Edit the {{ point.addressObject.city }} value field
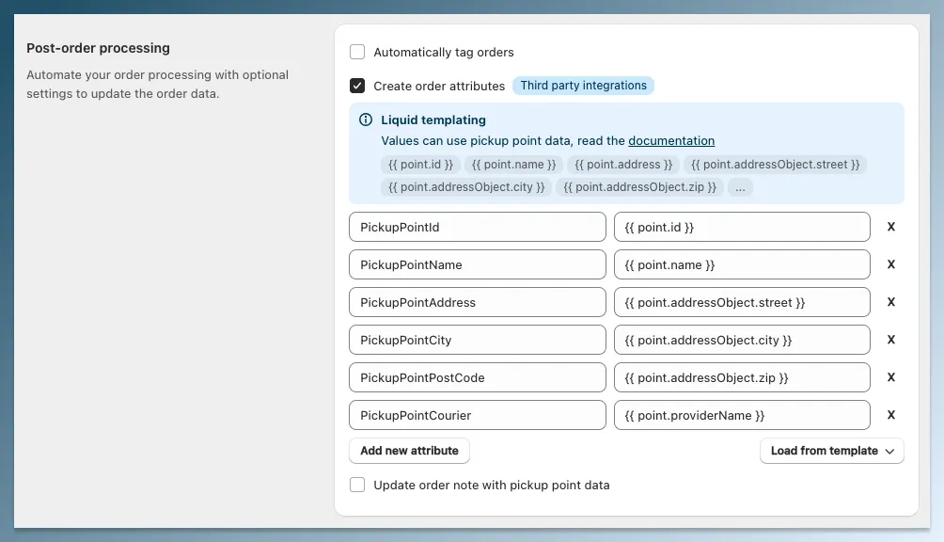Screen dimensions: 944x542 pyautogui.click(x=742, y=341)
